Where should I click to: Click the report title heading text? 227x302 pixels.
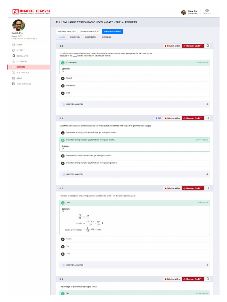coord(96,22)
